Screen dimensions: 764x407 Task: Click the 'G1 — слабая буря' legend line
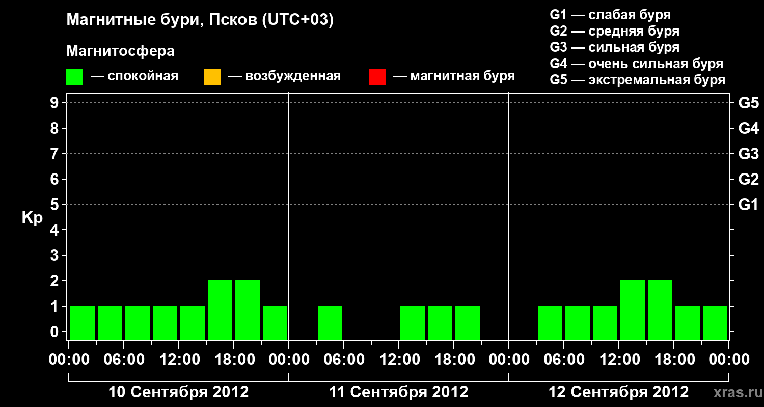610,15
